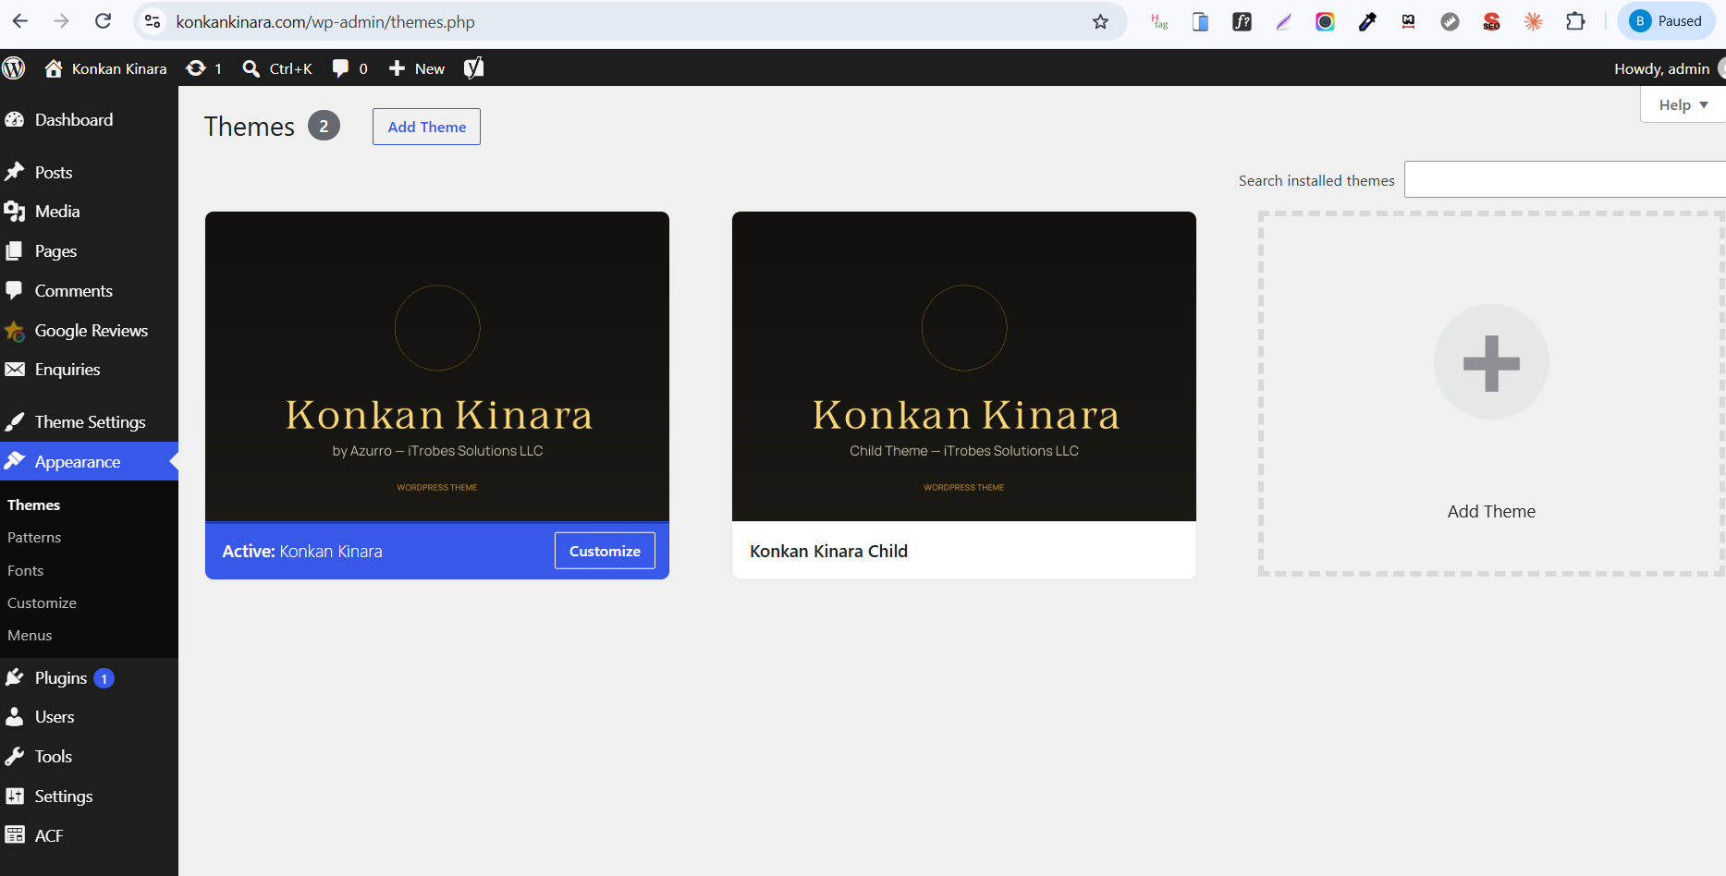Reload the page with the refresh icon
This screenshot has width=1726, height=876.
click(x=103, y=21)
